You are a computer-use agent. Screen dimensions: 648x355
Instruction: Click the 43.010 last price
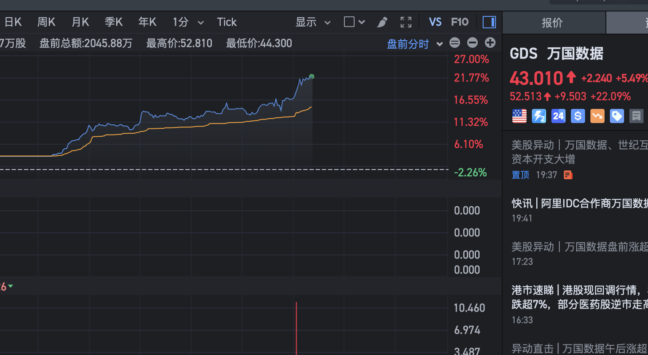click(536, 78)
